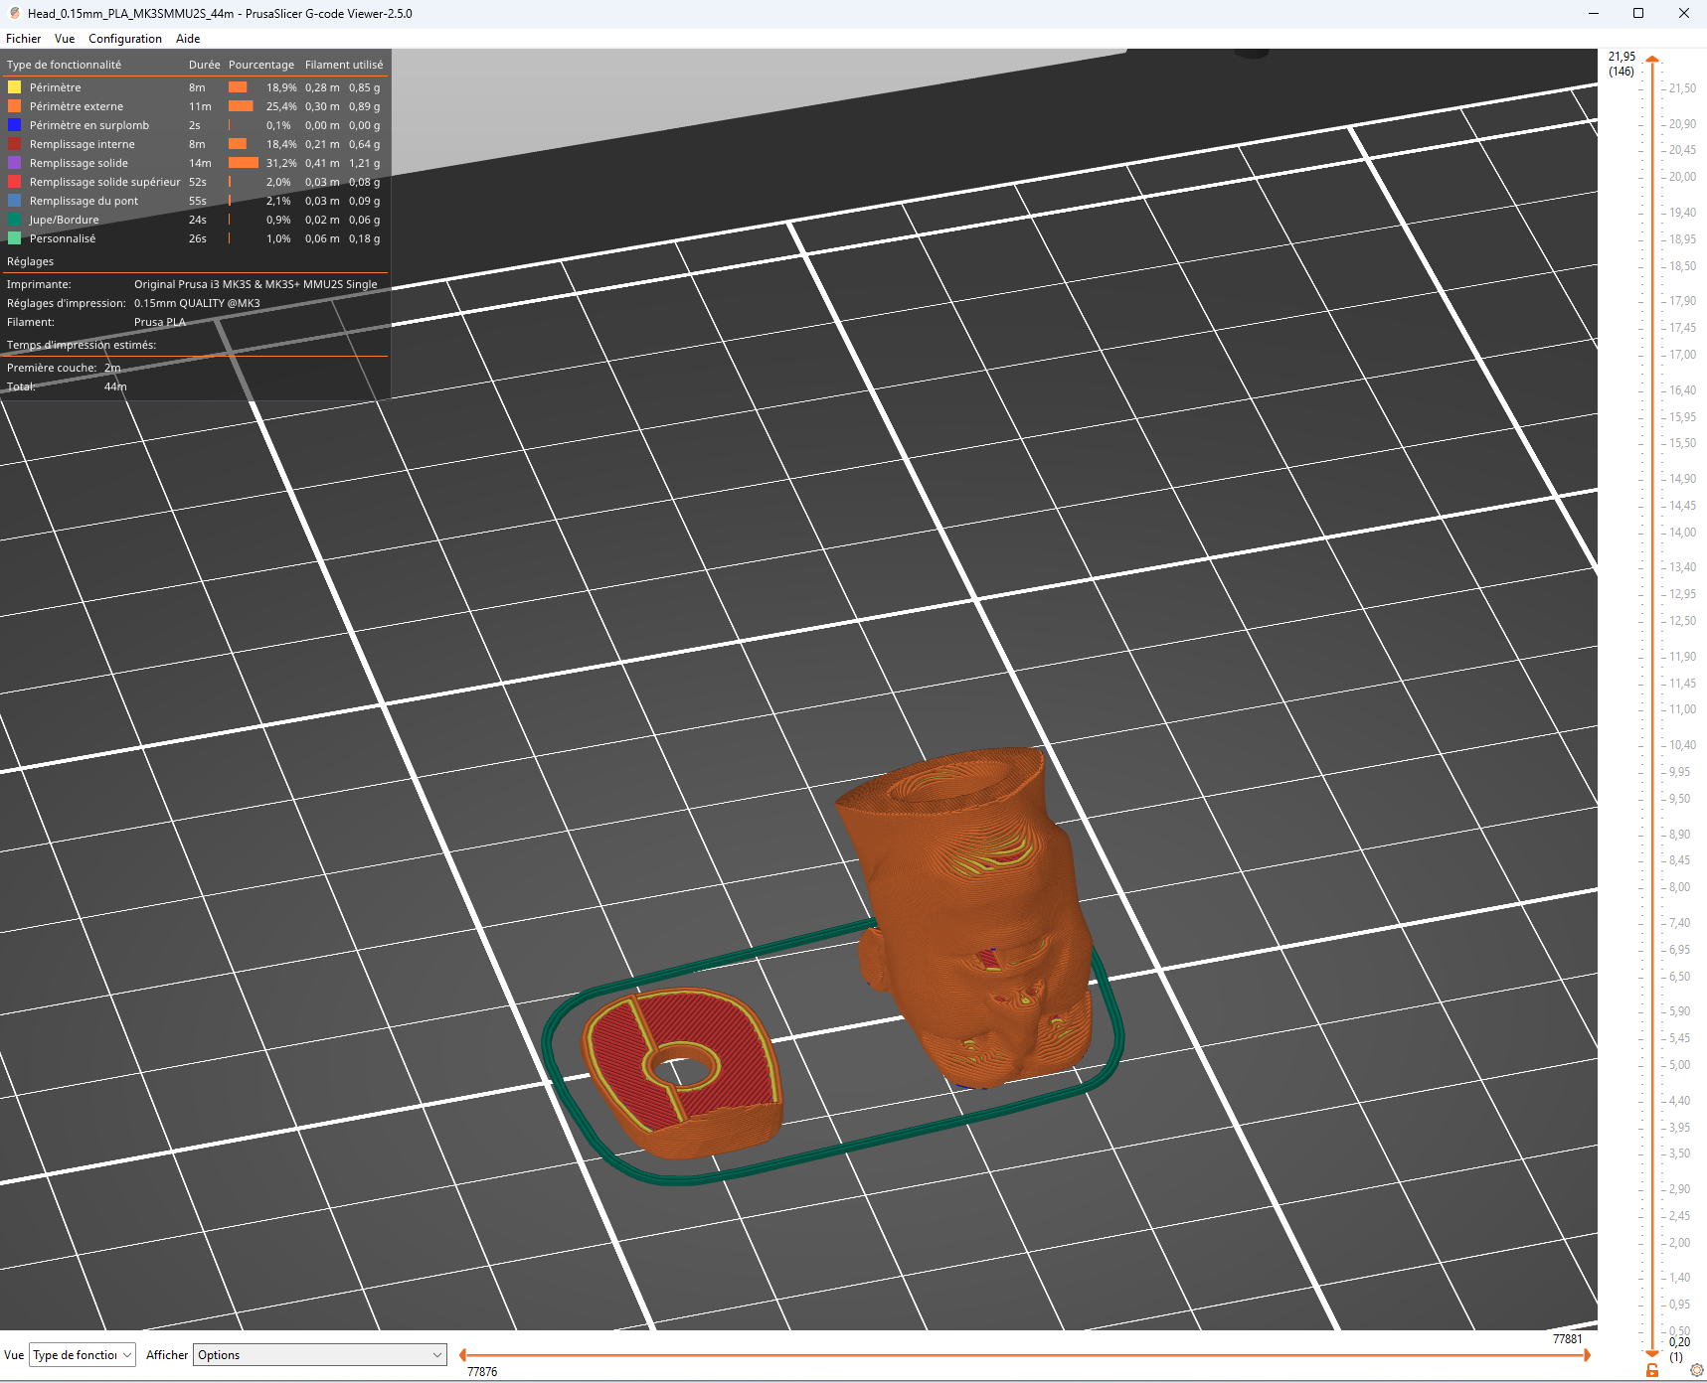Screen dimensions: 1707x1383
Task: Toggle Remplissage solide supérieur legend entry
Action: tap(104, 182)
